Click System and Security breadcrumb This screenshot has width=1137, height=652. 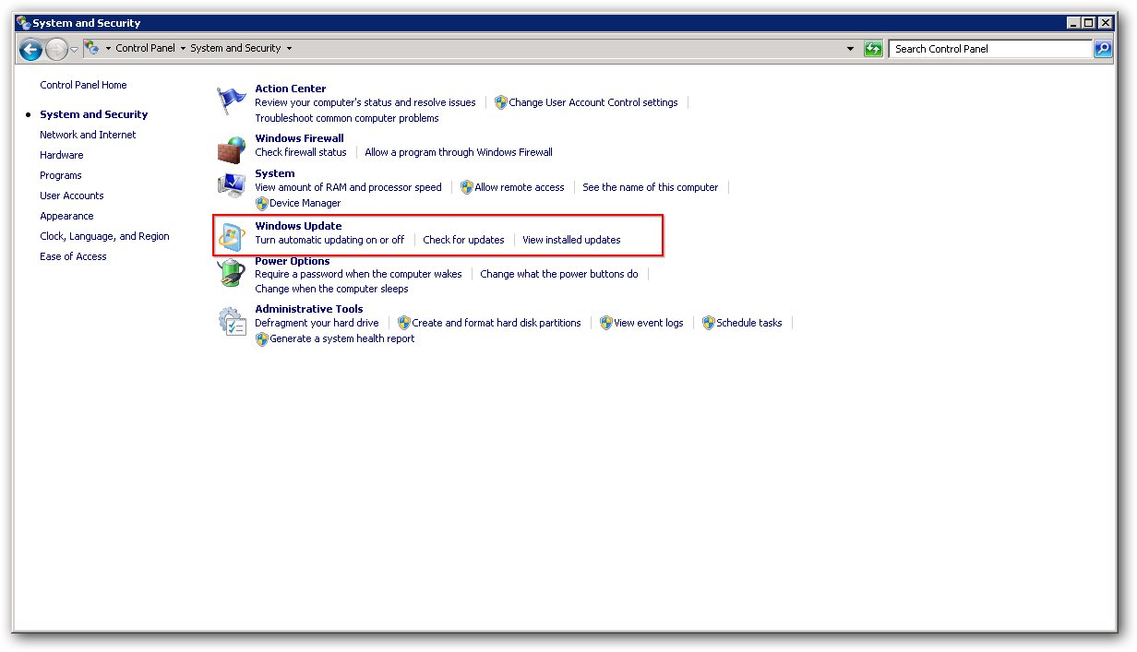point(235,48)
